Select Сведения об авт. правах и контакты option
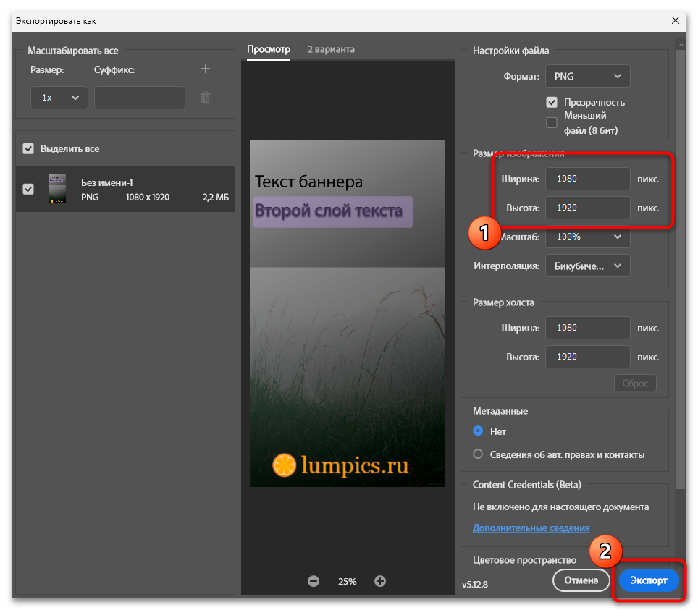The width and height of the screenshot is (698, 610). [478, 454]
